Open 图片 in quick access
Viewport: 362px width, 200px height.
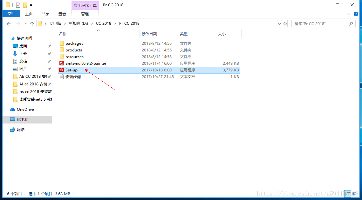click(23, 69)
